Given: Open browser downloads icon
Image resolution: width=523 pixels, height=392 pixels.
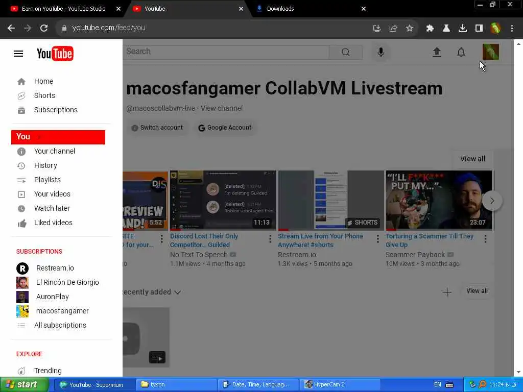Looking at the screenshot, I should click(462, 29).
